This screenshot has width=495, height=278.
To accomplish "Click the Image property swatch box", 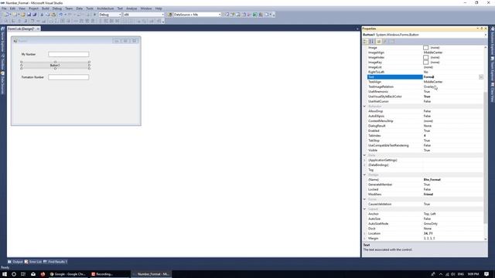I will click(x=426, y=48).
